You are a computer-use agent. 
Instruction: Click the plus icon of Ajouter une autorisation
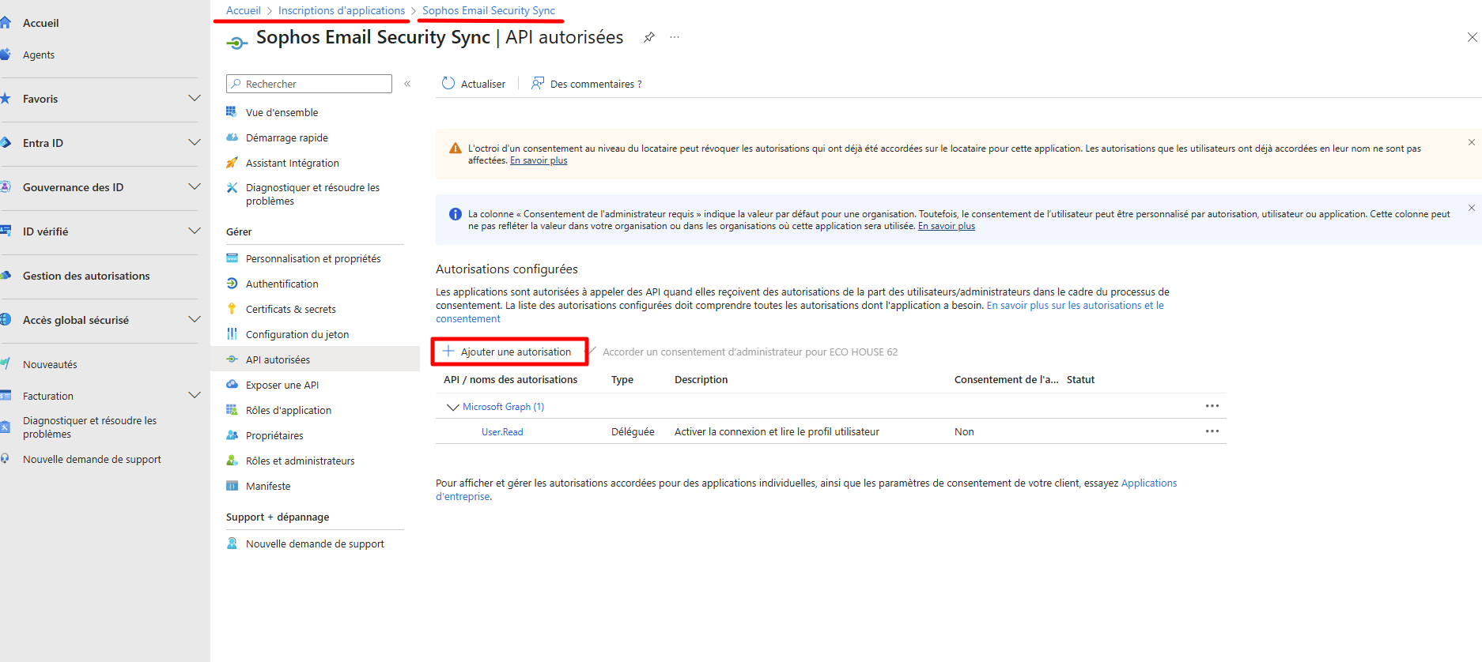point(448,352)
